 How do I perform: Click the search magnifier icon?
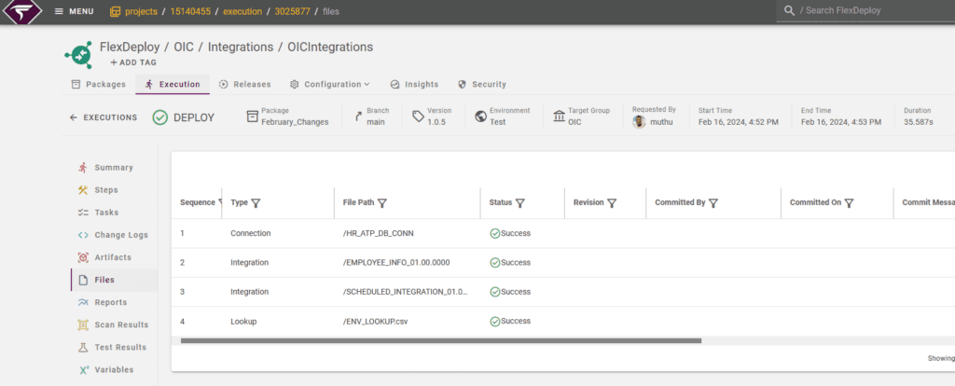[789, 11]
